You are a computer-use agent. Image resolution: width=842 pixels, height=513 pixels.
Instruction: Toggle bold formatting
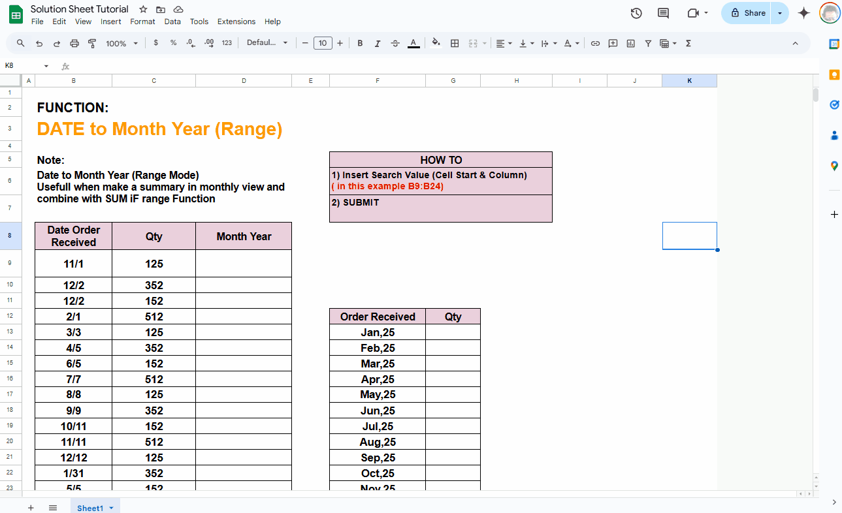[x=360, y=43]
